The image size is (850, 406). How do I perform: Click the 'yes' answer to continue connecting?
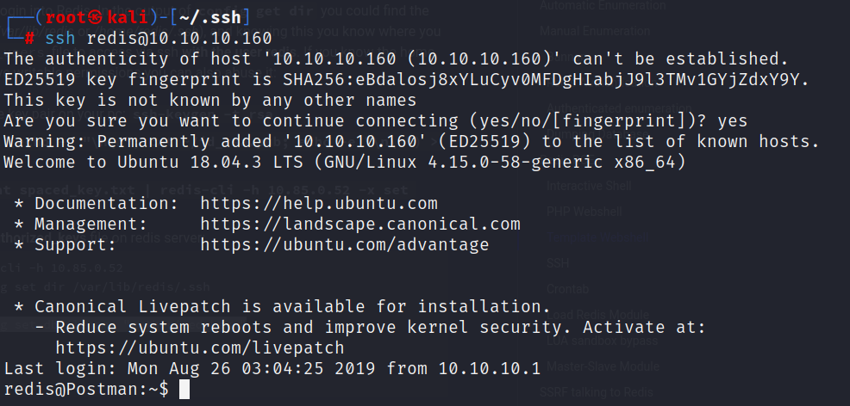733,121
